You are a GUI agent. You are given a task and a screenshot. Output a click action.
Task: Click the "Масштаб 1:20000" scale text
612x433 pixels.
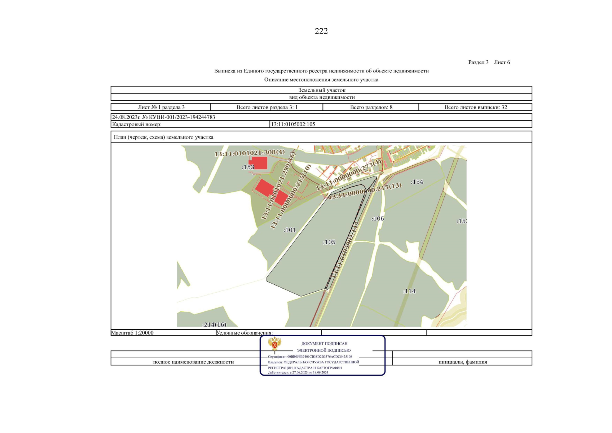(x=132, y=333)
